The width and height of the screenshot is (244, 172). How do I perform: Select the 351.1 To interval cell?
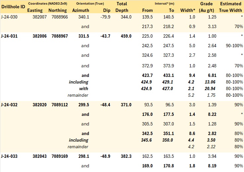[x=168, y=134]
